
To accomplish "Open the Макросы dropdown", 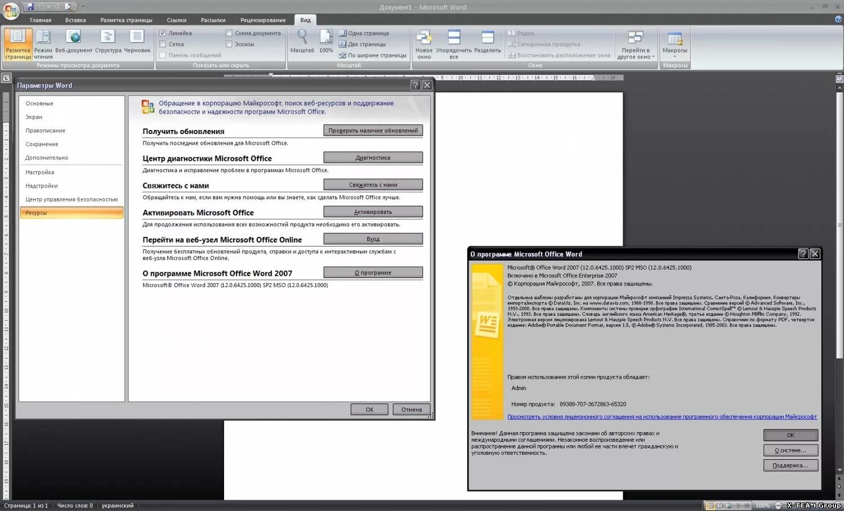I will tap(675, 44).
